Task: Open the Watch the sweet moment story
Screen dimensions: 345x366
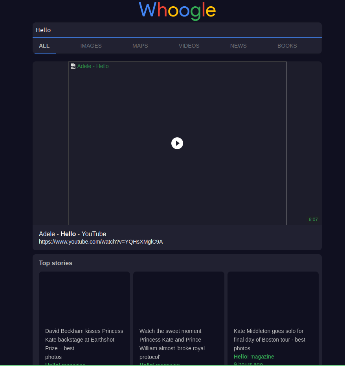Action: pos(172,344)
